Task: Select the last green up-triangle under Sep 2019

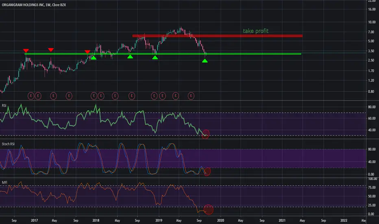Action: coord(205,61)
